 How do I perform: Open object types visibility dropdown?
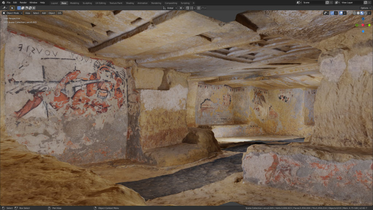point(326,13)
